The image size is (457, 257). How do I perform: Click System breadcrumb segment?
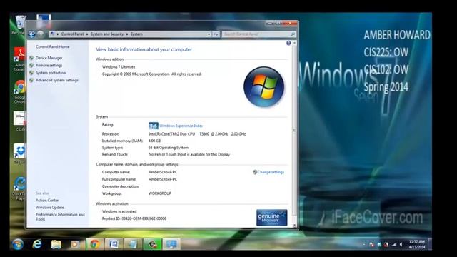pos(136,34)
